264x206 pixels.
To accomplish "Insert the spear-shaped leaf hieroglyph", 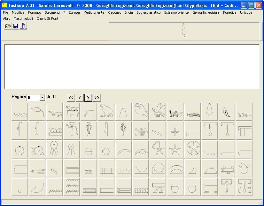I will (210, 112).
